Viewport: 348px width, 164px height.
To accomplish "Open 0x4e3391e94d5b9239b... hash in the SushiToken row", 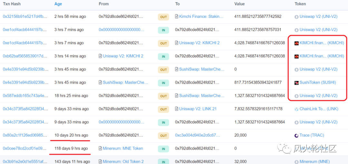I will click(25, 82).
